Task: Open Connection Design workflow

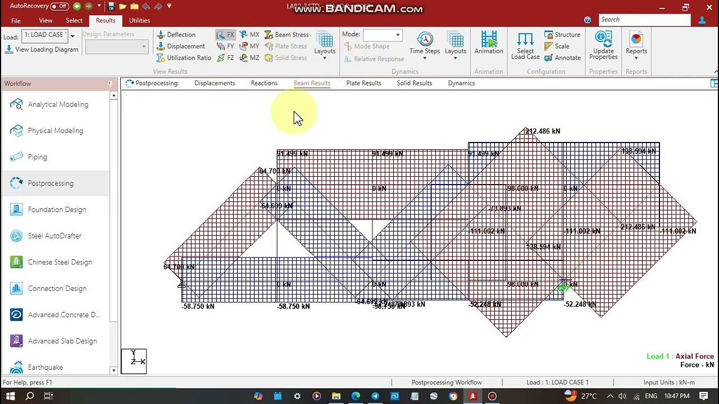Action: (x=55, y=289)
